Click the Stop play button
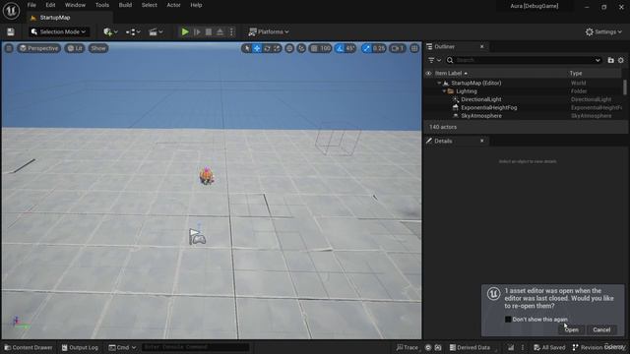 tap(209, 31)
